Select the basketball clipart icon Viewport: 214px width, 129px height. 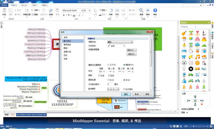[x=197, y=63]
